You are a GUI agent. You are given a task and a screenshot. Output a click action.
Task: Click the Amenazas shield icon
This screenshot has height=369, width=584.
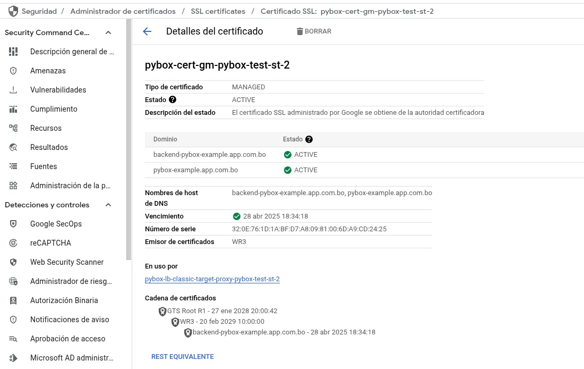13,71
